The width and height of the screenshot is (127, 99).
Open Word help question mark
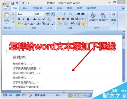tap(123, 8)
